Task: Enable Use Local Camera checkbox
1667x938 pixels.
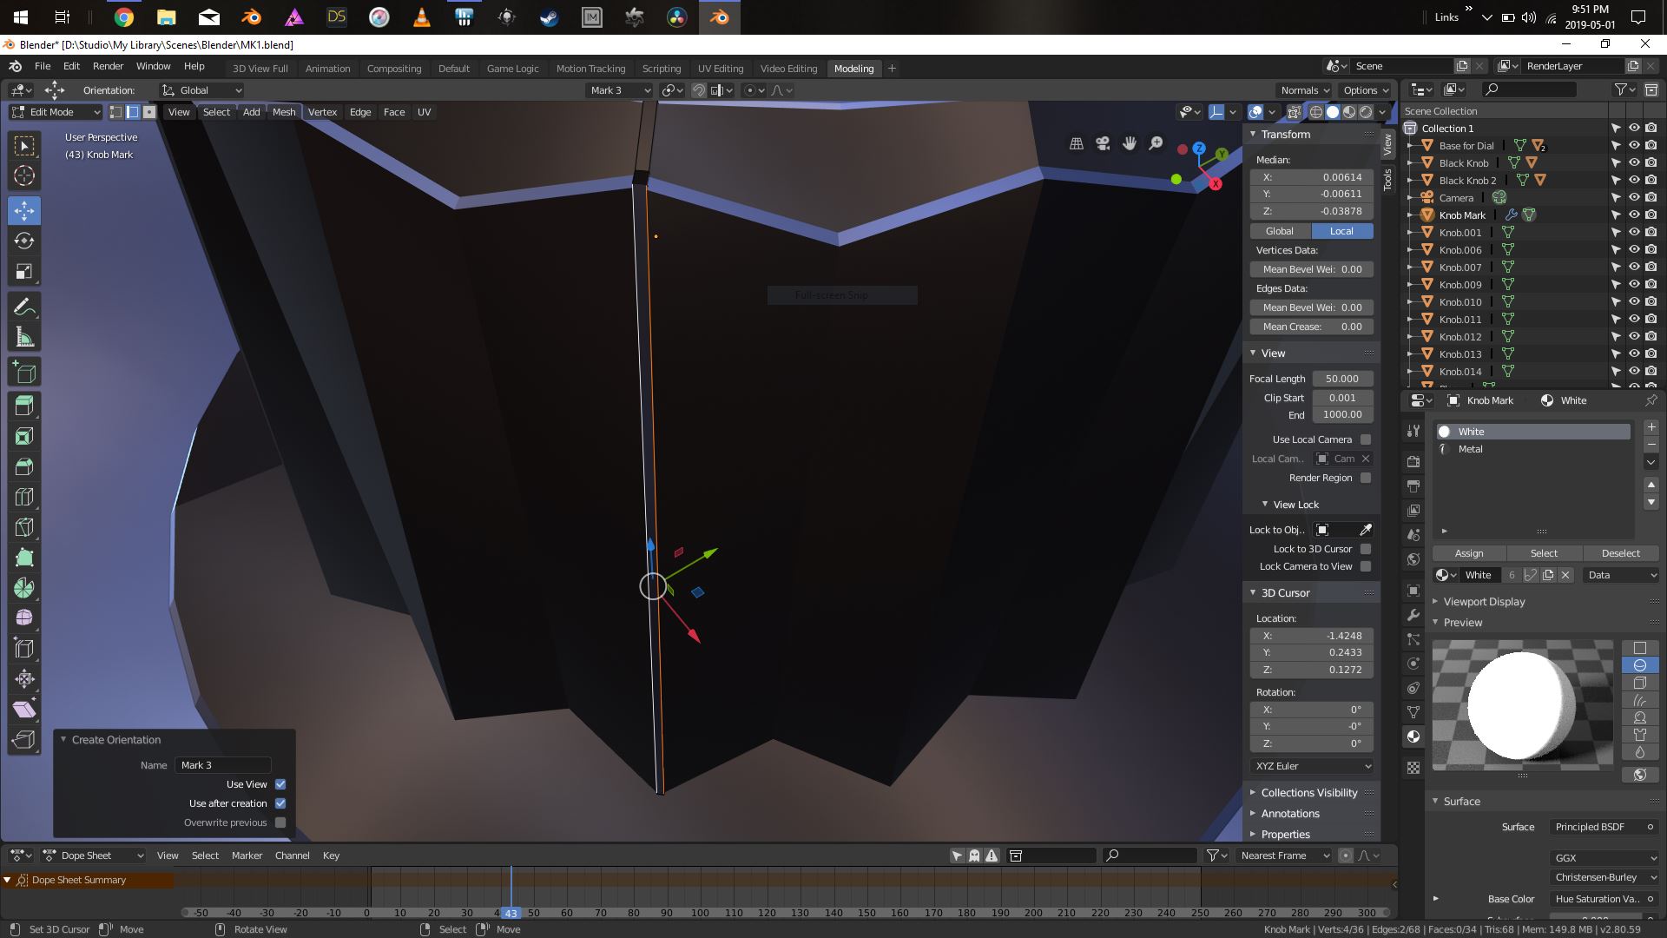Action: point(1366,439)
